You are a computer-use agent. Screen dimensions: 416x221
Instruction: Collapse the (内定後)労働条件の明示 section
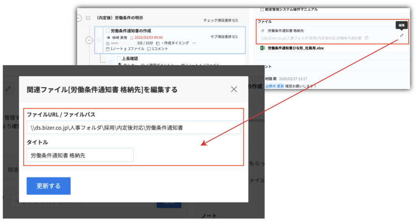(x=78, y=18)
